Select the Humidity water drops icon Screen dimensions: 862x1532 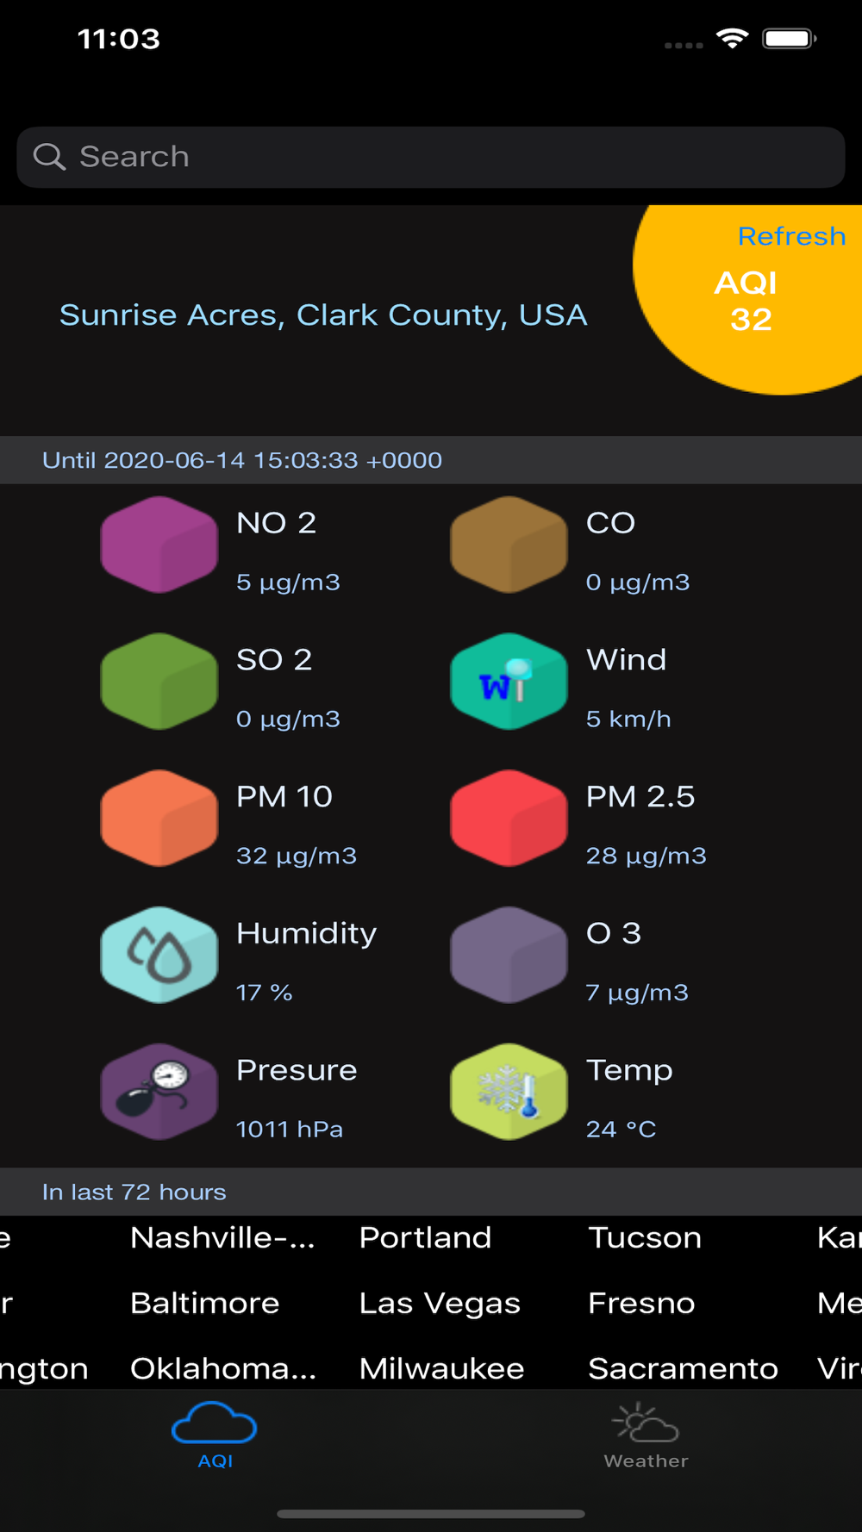click(x=159, y=955)
